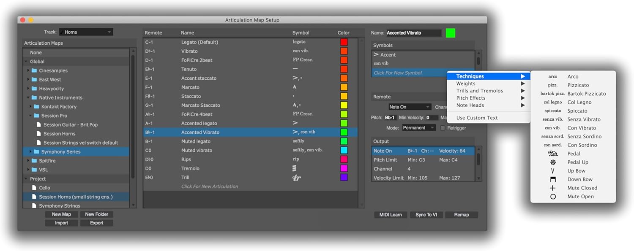Image resolution: width=634 pixels, height=251 pixels.
Task: Enable the Retrigger checkbox
Action: 443,128
